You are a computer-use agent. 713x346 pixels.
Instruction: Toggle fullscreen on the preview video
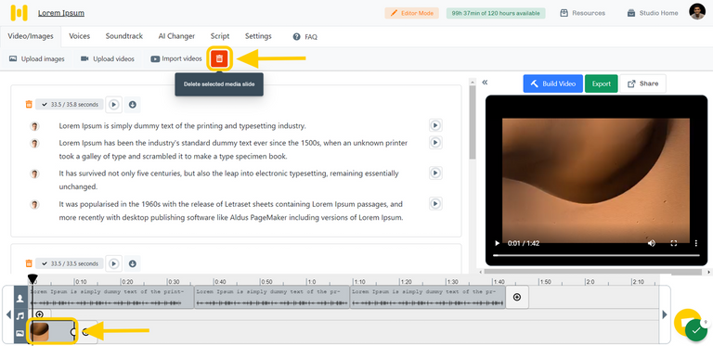coord(674,243)
